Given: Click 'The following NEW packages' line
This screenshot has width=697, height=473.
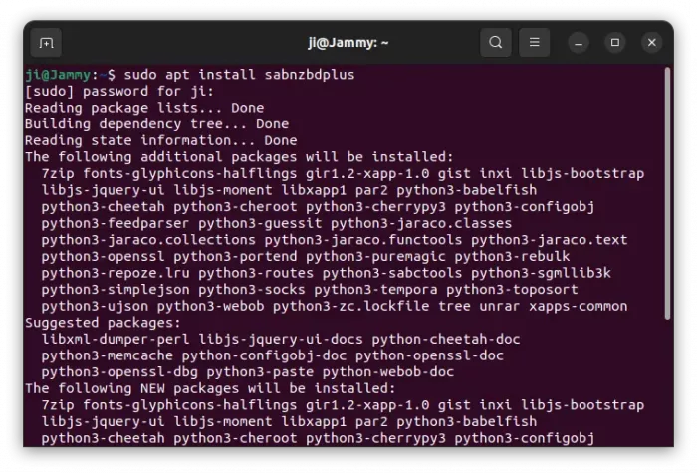Looking at the screenshot, I should click(x=209, y=388).
